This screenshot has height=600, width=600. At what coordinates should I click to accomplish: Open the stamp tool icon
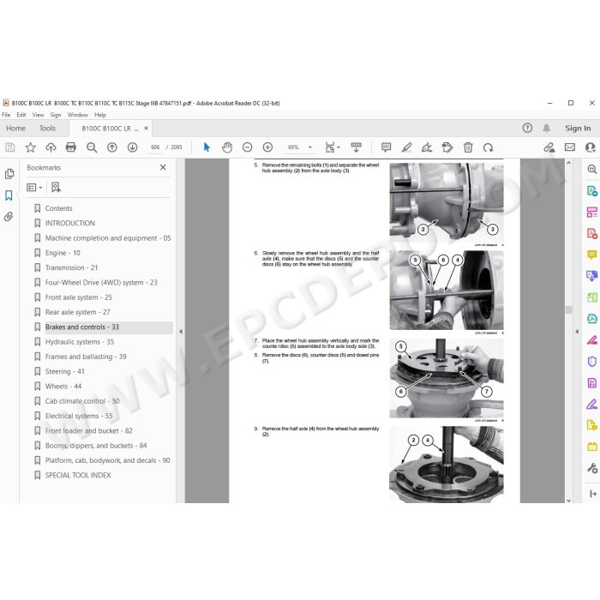(x=447, y=147)
